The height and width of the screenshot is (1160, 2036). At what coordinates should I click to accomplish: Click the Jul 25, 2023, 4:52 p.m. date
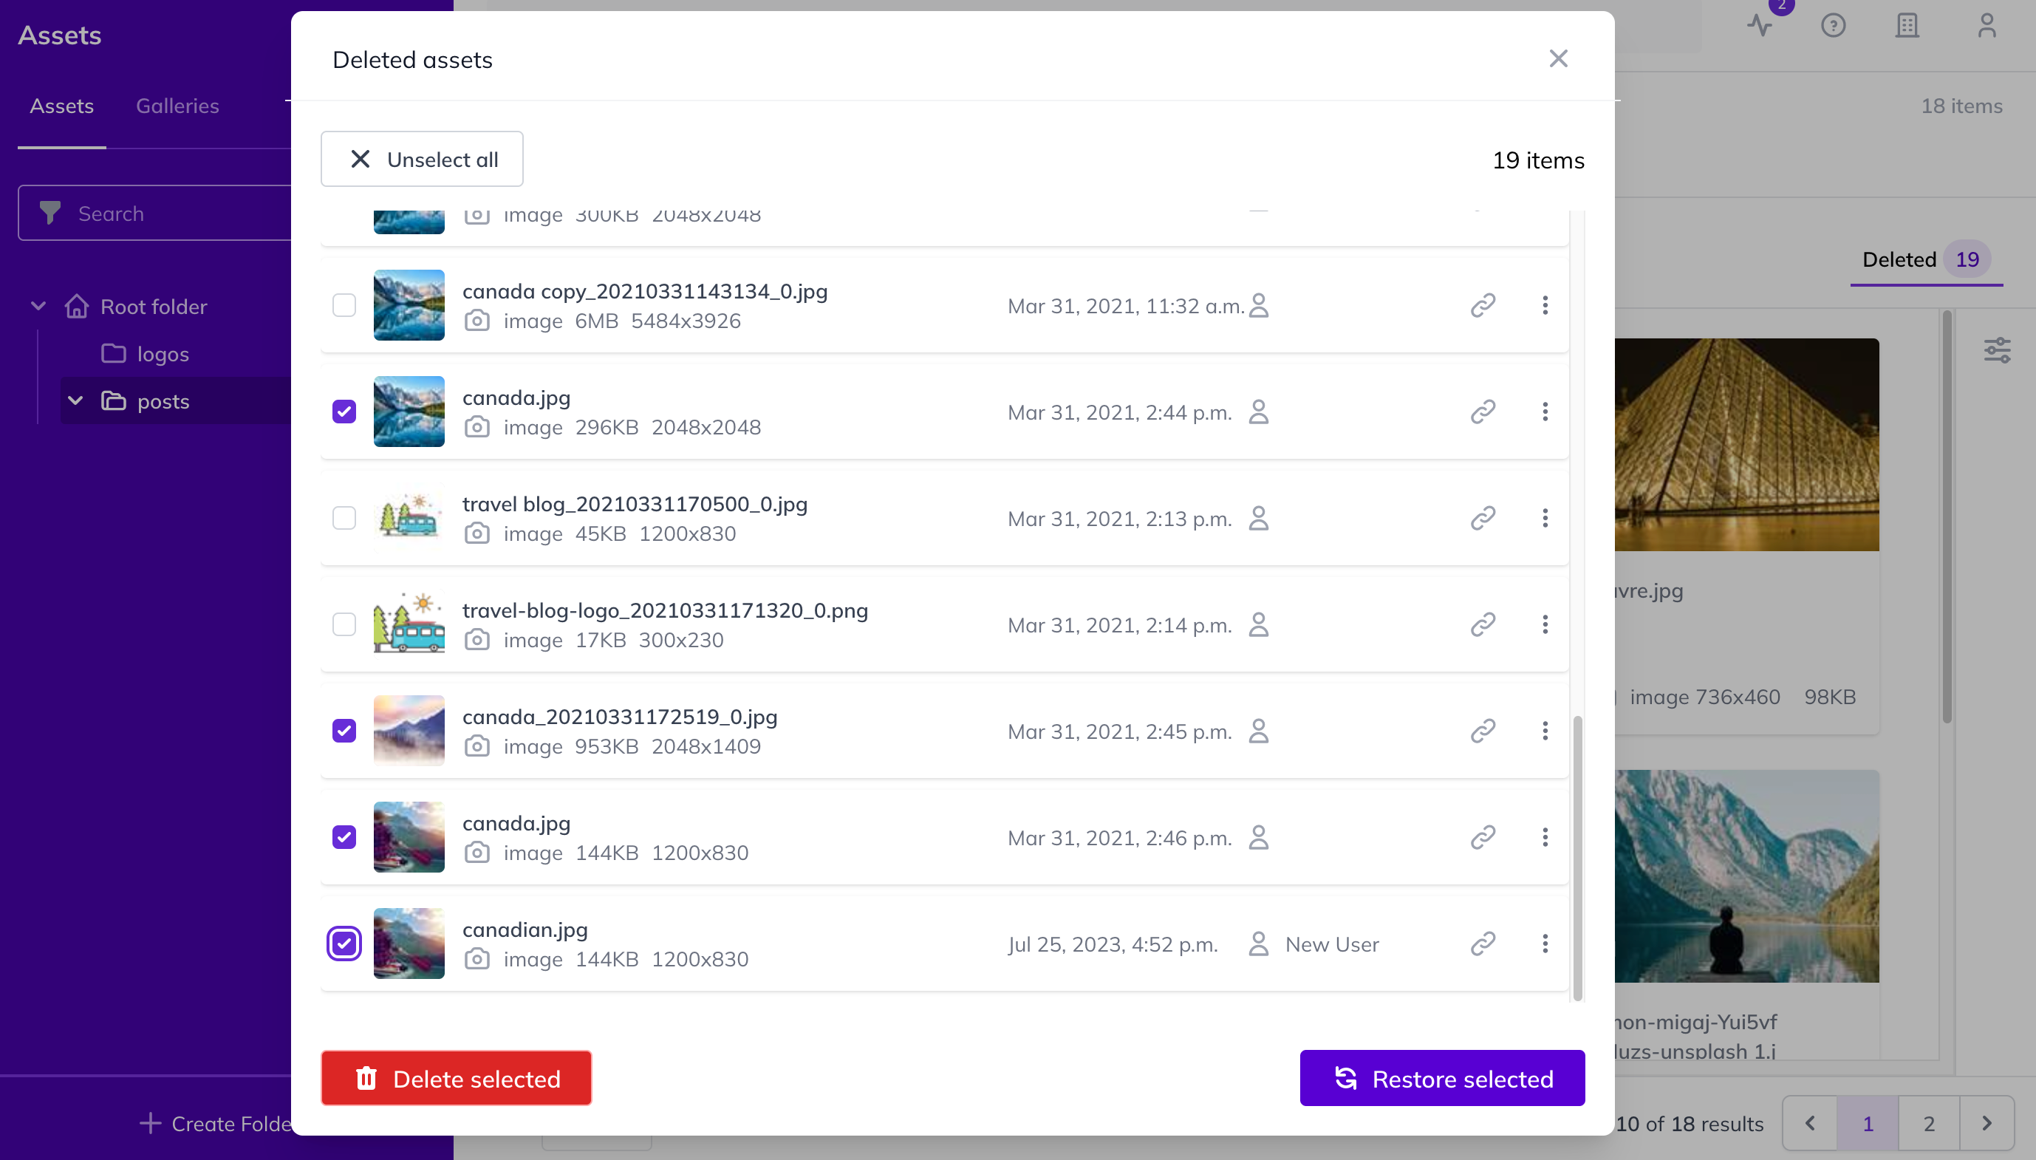click(x=1112, y=944)
